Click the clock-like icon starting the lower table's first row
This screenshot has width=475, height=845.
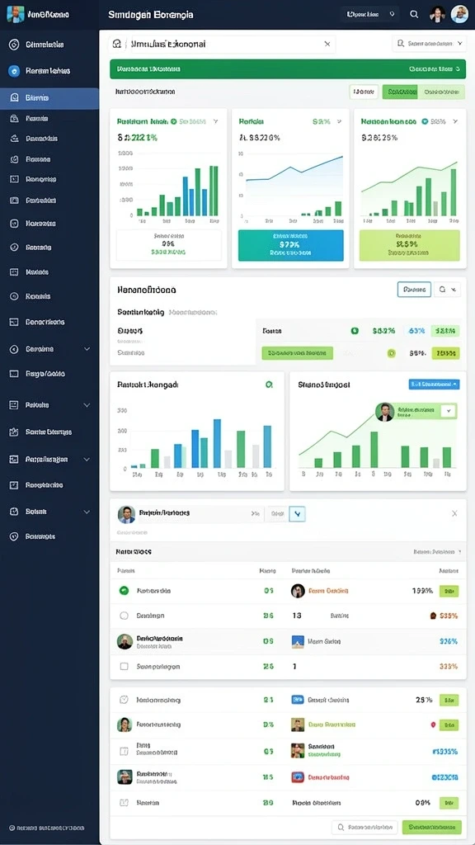124,700
